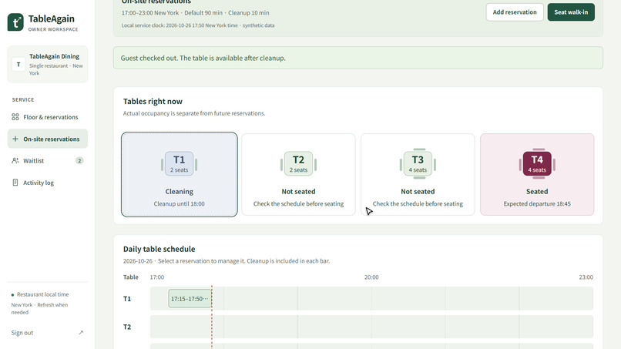Select the T4 Seated table card
Screen dimensions: 621x349
pyautogui.click(x=537, y=174)
